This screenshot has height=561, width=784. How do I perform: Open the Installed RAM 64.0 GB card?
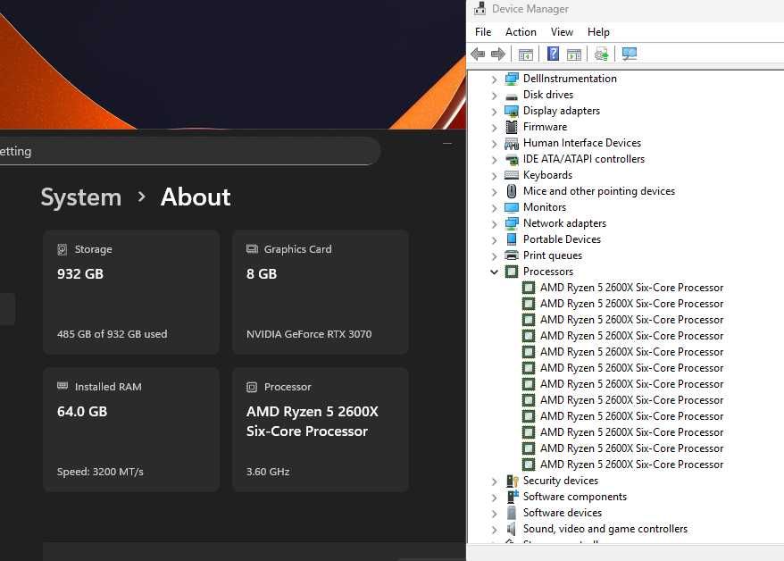131,430
